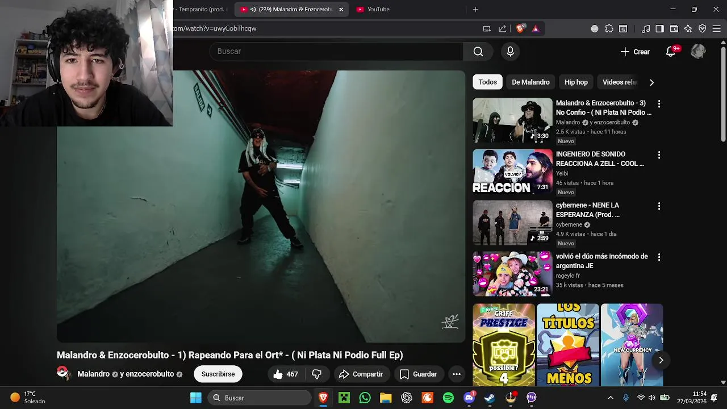Toggle the Brave sidebar panel icon
The height and width of the screenshot is (409, 727).
pyautogui.click(x=659, y=28)
